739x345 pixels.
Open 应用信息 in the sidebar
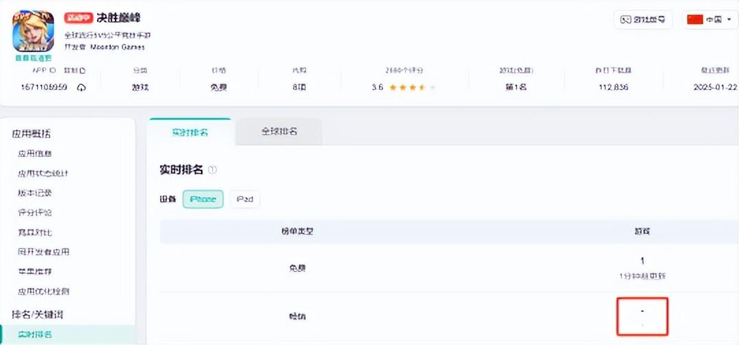tap(34, 154)
